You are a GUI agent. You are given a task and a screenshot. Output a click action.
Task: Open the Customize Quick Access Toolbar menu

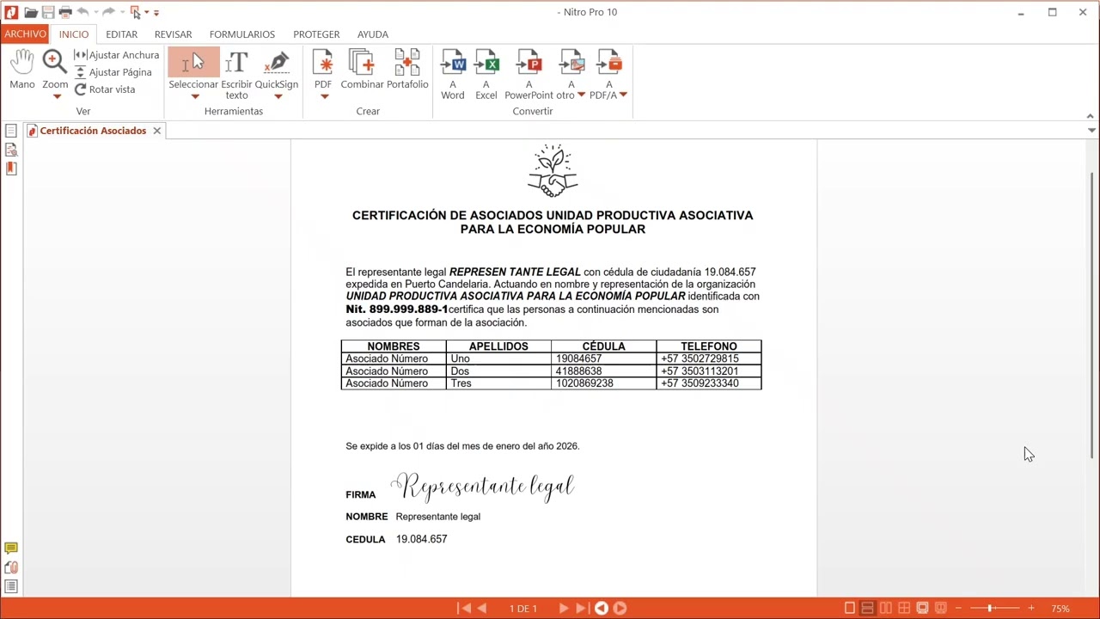pos(156,13)
